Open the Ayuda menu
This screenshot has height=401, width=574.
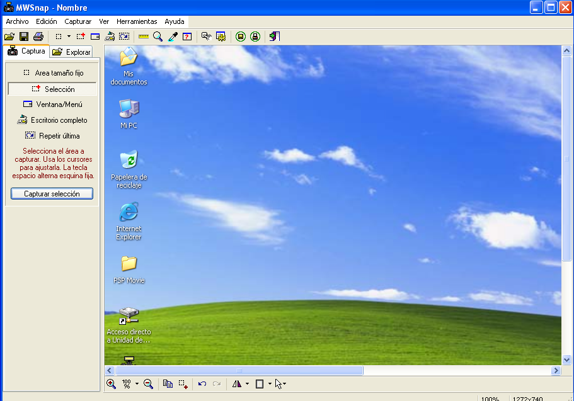pos(175,21)
